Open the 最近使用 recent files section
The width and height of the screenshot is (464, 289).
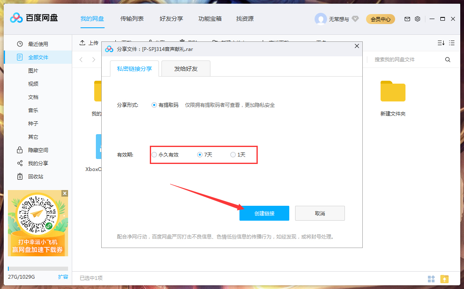(x=37, y=43)
